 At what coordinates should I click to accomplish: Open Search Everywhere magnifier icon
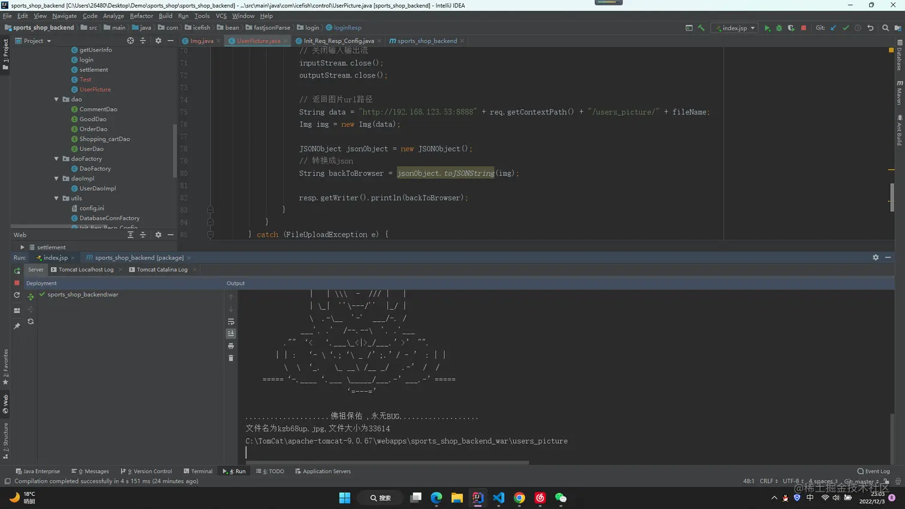tap(885, 28)
